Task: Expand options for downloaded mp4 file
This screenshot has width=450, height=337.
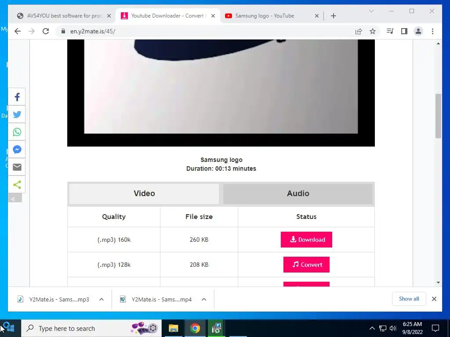Action: coord(204,299)
